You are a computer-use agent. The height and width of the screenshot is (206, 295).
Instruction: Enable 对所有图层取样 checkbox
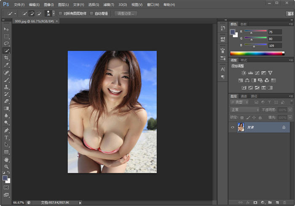[60, 14]
